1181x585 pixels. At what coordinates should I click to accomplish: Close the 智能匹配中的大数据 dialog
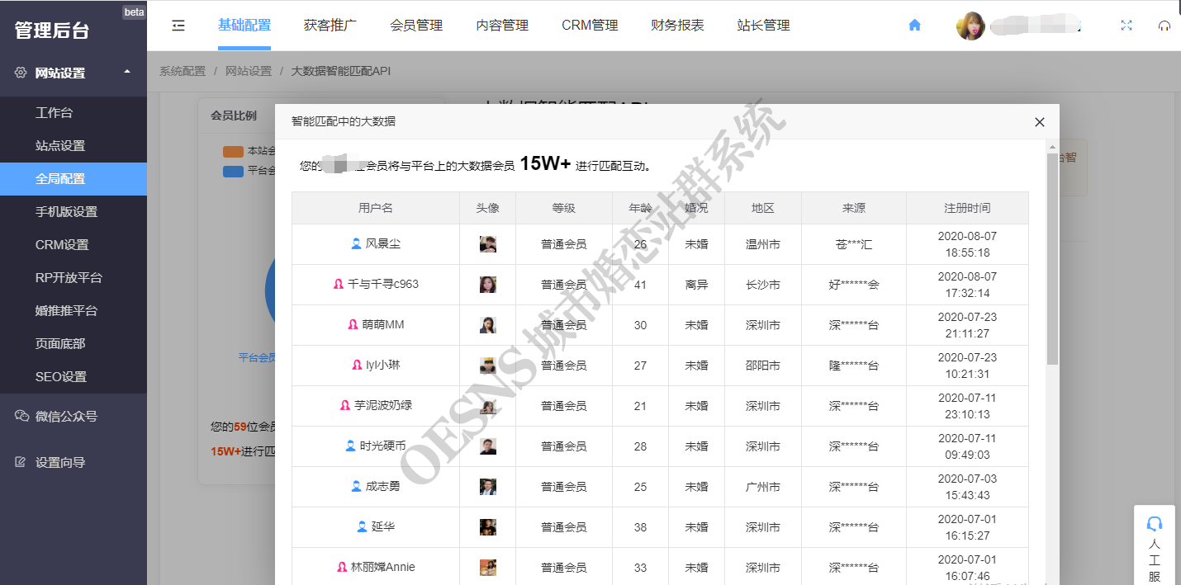tap(1040, 122)
